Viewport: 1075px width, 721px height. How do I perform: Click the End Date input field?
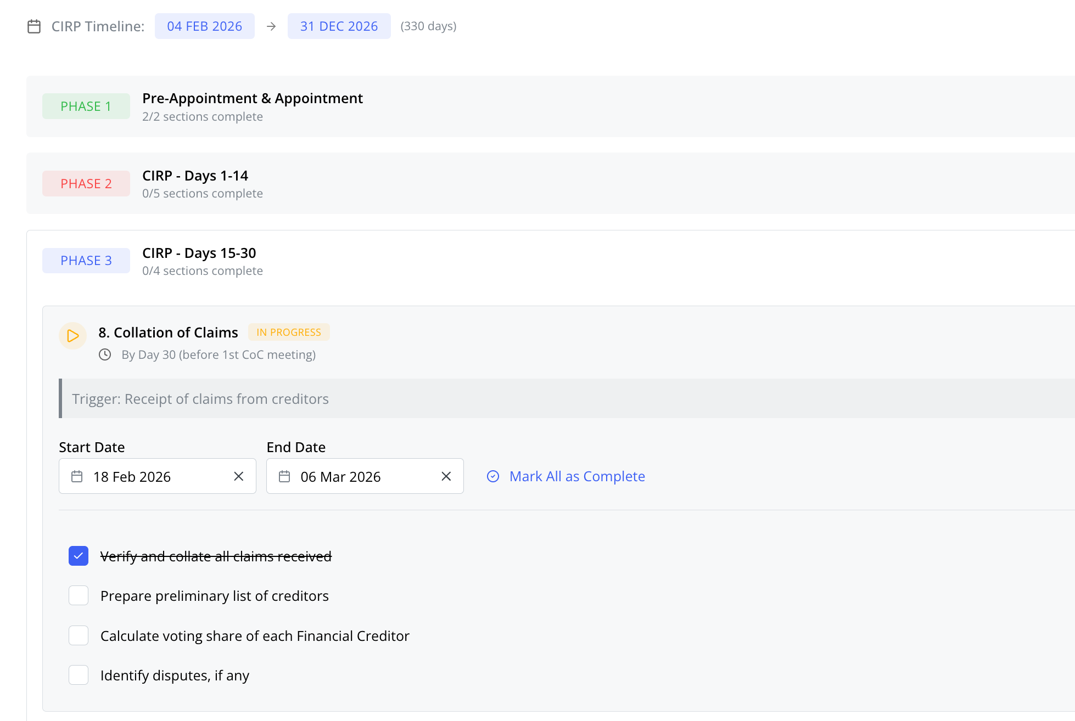pyautogui.click(x=365, y=476)
